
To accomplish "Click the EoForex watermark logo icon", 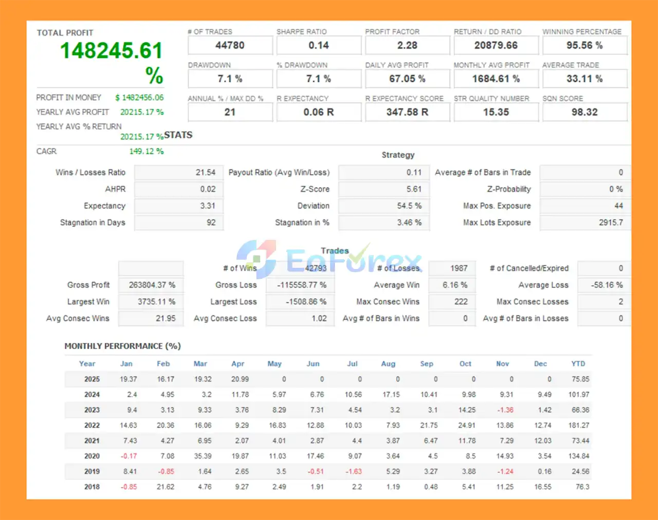I will point(256,259).
